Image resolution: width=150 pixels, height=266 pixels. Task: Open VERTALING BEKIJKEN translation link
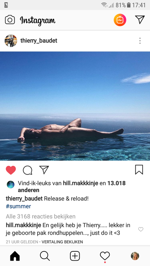click(62, 242)
